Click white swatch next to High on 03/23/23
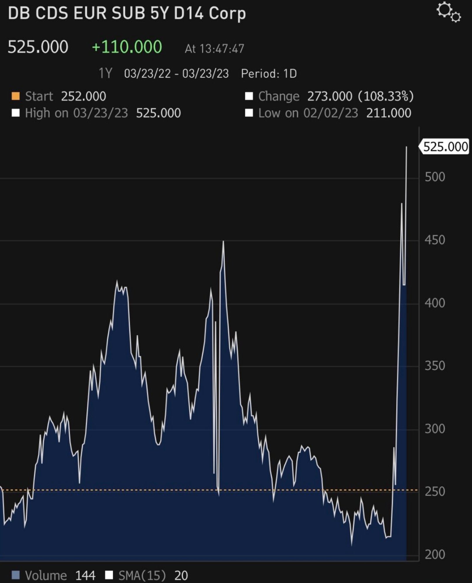Screen dimensions: 472x583 [15, 113]
